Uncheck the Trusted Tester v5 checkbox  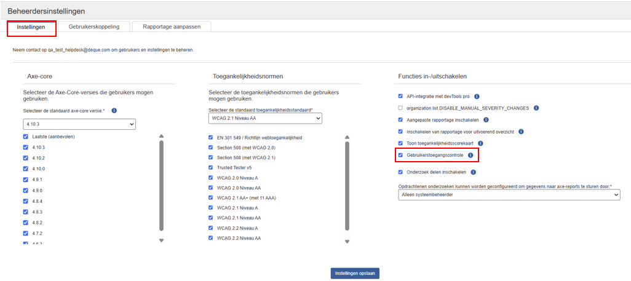click(212, 167)
